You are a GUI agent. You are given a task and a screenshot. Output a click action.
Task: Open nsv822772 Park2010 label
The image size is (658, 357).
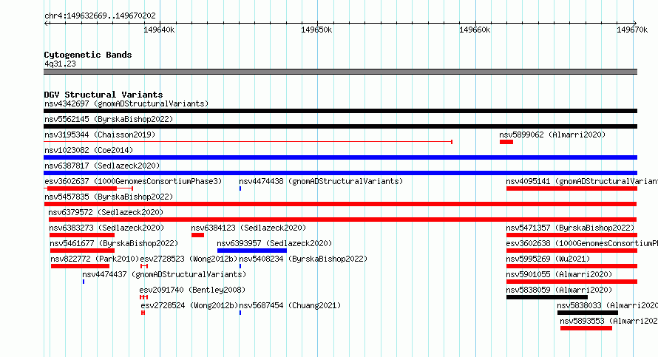pos(95,259)
